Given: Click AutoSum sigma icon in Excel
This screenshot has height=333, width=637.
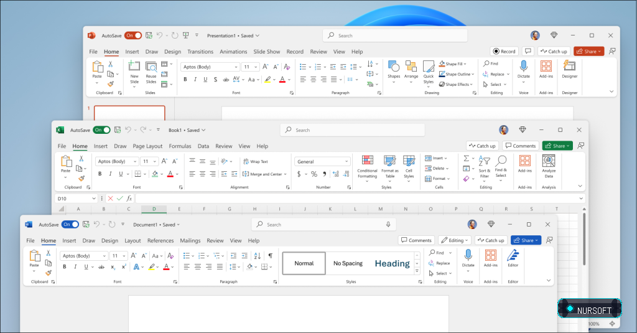Looking at the screenshot, I should (x=467, y=158).
